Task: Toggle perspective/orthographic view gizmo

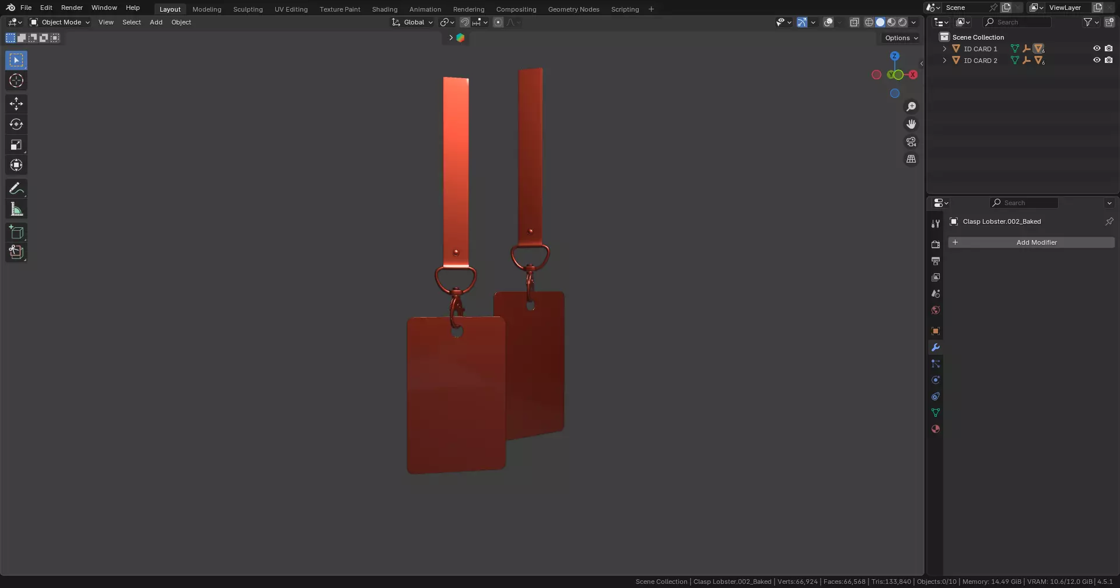Action: click(911, 159)
